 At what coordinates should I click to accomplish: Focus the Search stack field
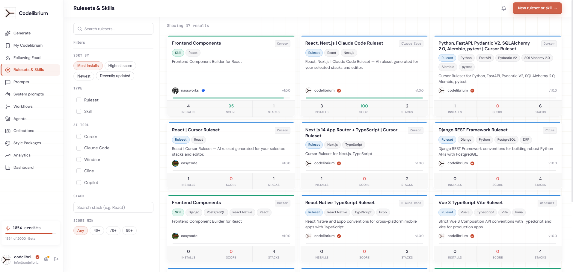(x=113, y=207)
